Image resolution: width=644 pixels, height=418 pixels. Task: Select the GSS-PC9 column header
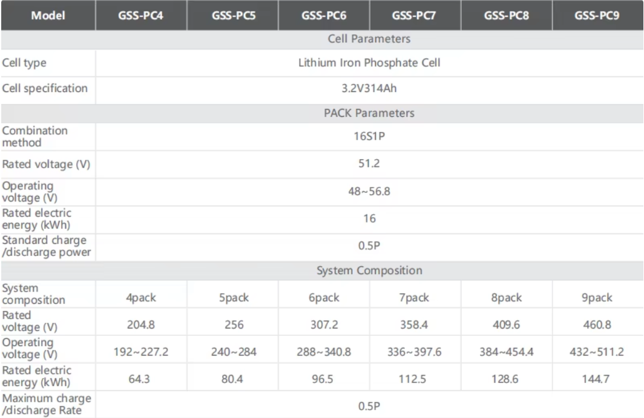click(x=597, y=16)
